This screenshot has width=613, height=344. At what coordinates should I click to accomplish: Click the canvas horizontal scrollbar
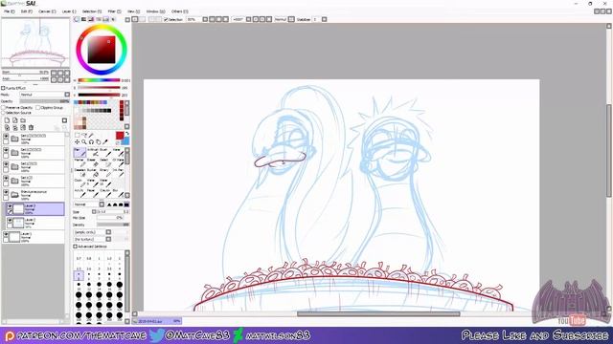coord(378,313)
